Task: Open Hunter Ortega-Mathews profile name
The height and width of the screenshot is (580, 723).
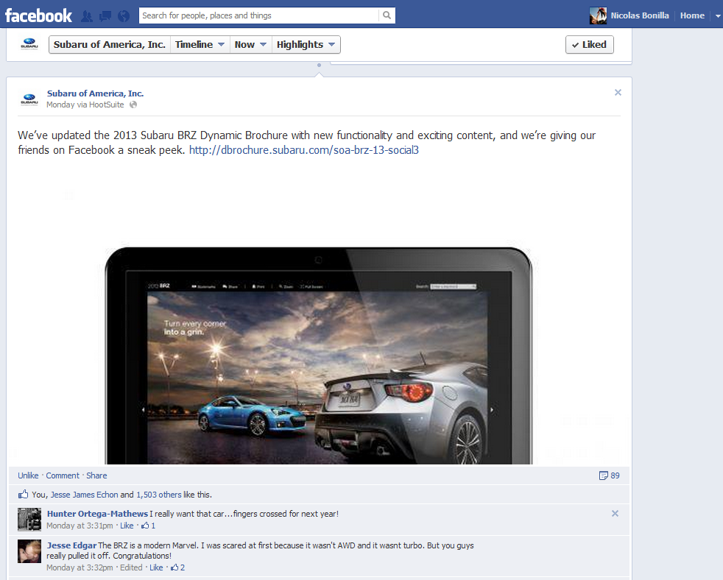Action: point(97,514)
